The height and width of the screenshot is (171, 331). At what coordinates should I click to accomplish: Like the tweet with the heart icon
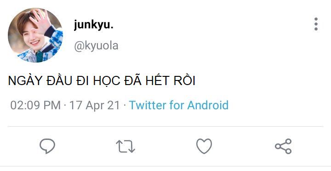pyautogui.click(x=204, y=146)
